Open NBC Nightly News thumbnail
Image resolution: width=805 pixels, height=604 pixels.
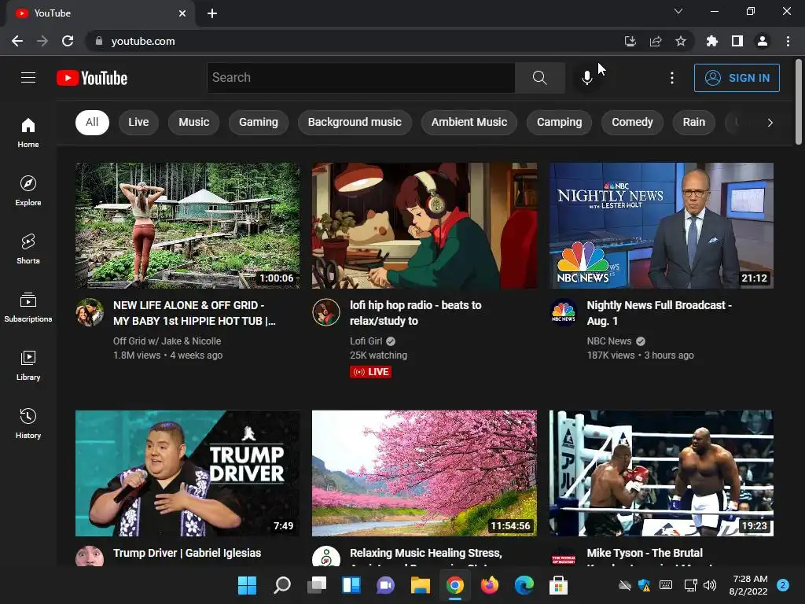(661, 226)
